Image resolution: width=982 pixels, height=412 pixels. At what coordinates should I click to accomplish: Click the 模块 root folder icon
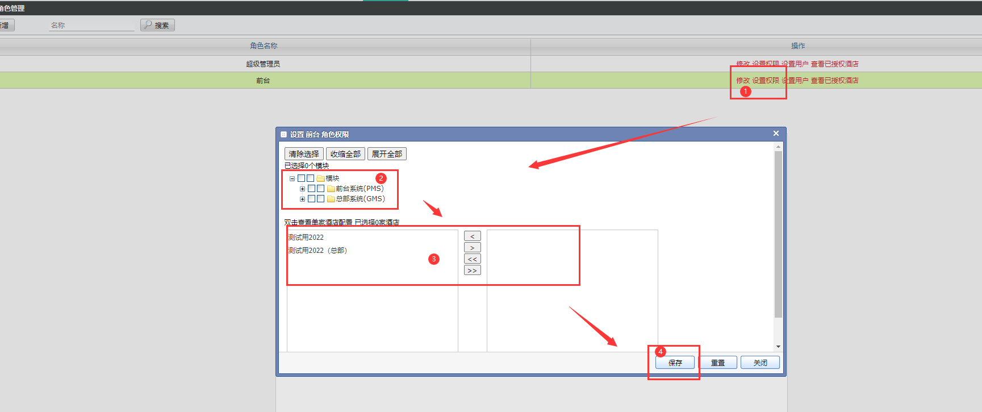[321, 178]
